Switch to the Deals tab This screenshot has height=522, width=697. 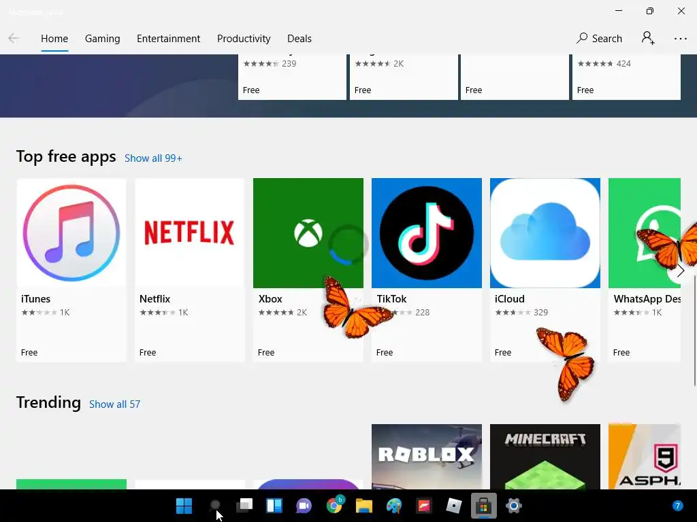click(x=299, y=39)
